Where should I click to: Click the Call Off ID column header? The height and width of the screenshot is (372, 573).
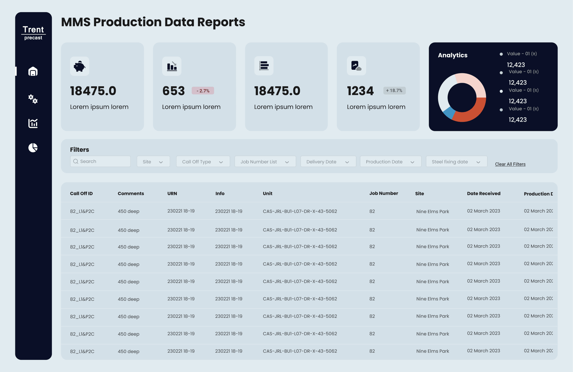(x=81, y=193)
